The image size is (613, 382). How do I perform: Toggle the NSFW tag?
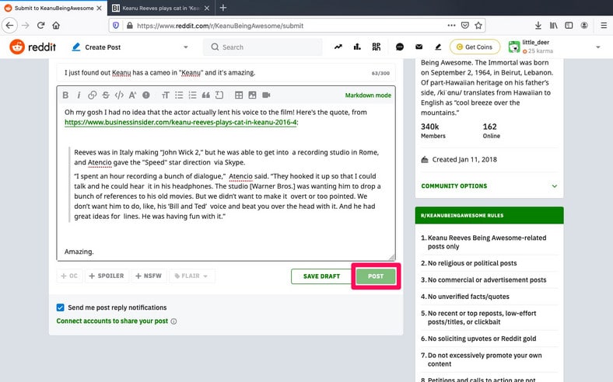149,276
